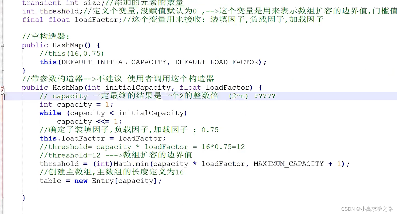This screenshot has width=397, height=214.
Task: Click the int capacity = 1 line
Action: pos(75,104)
